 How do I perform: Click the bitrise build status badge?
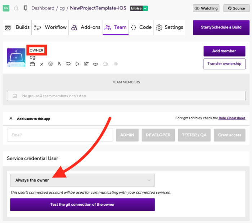[x=139, y=8]
